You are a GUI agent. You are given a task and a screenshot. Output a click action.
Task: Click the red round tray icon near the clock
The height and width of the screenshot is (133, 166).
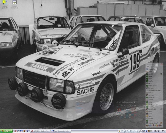point(149,131)
